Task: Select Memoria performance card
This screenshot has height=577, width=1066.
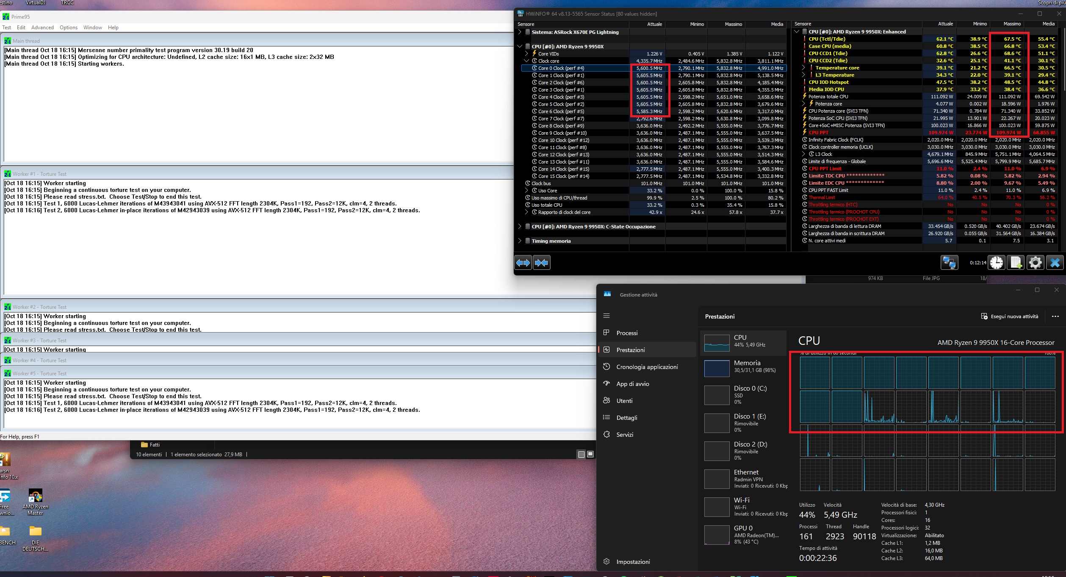Action: tap(743, 368)
